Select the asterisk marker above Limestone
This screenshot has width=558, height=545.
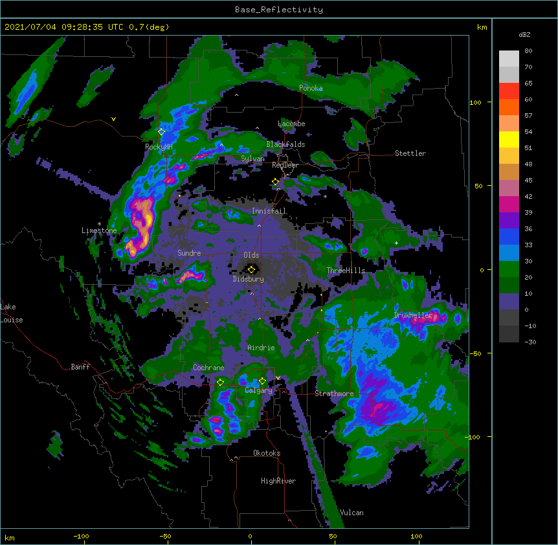(99, 224)
